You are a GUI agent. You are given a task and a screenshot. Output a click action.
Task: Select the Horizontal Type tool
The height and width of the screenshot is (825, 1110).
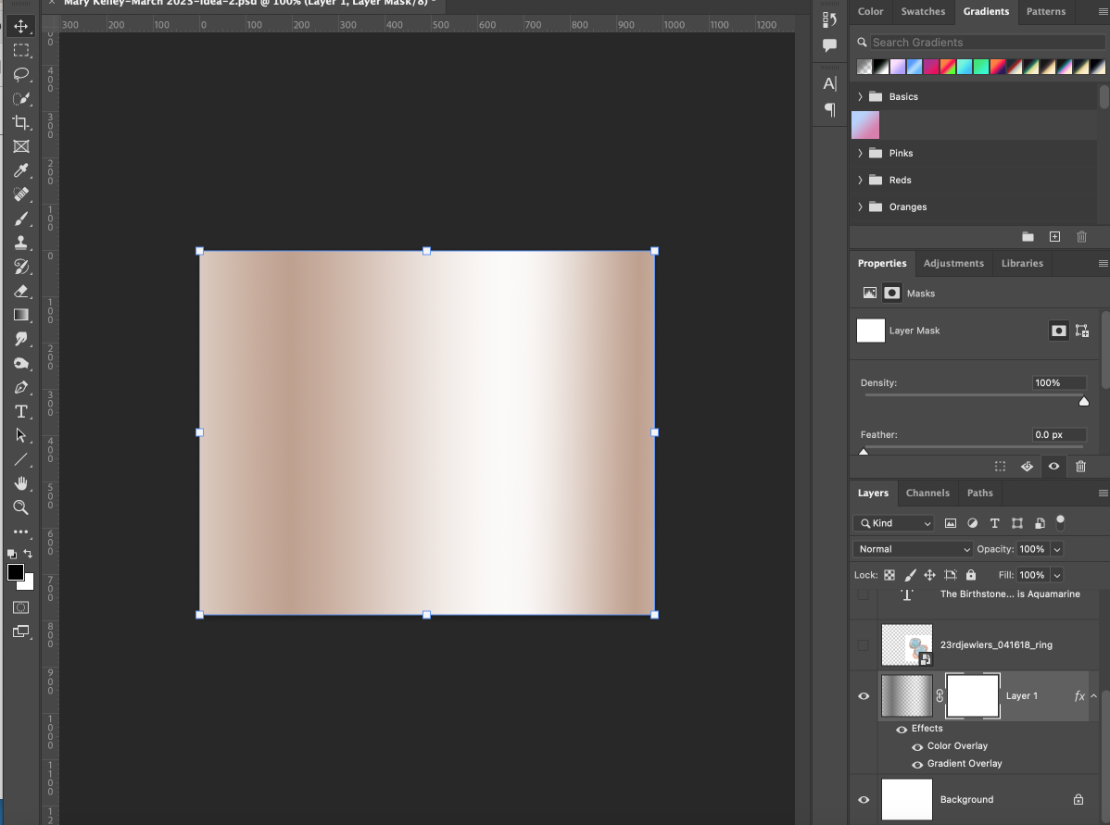[x=21, y=412]
